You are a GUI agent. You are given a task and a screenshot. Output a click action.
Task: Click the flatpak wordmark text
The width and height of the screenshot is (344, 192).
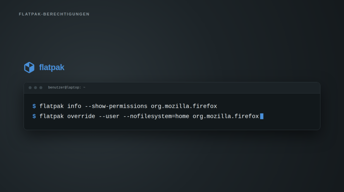click(51, 67)
